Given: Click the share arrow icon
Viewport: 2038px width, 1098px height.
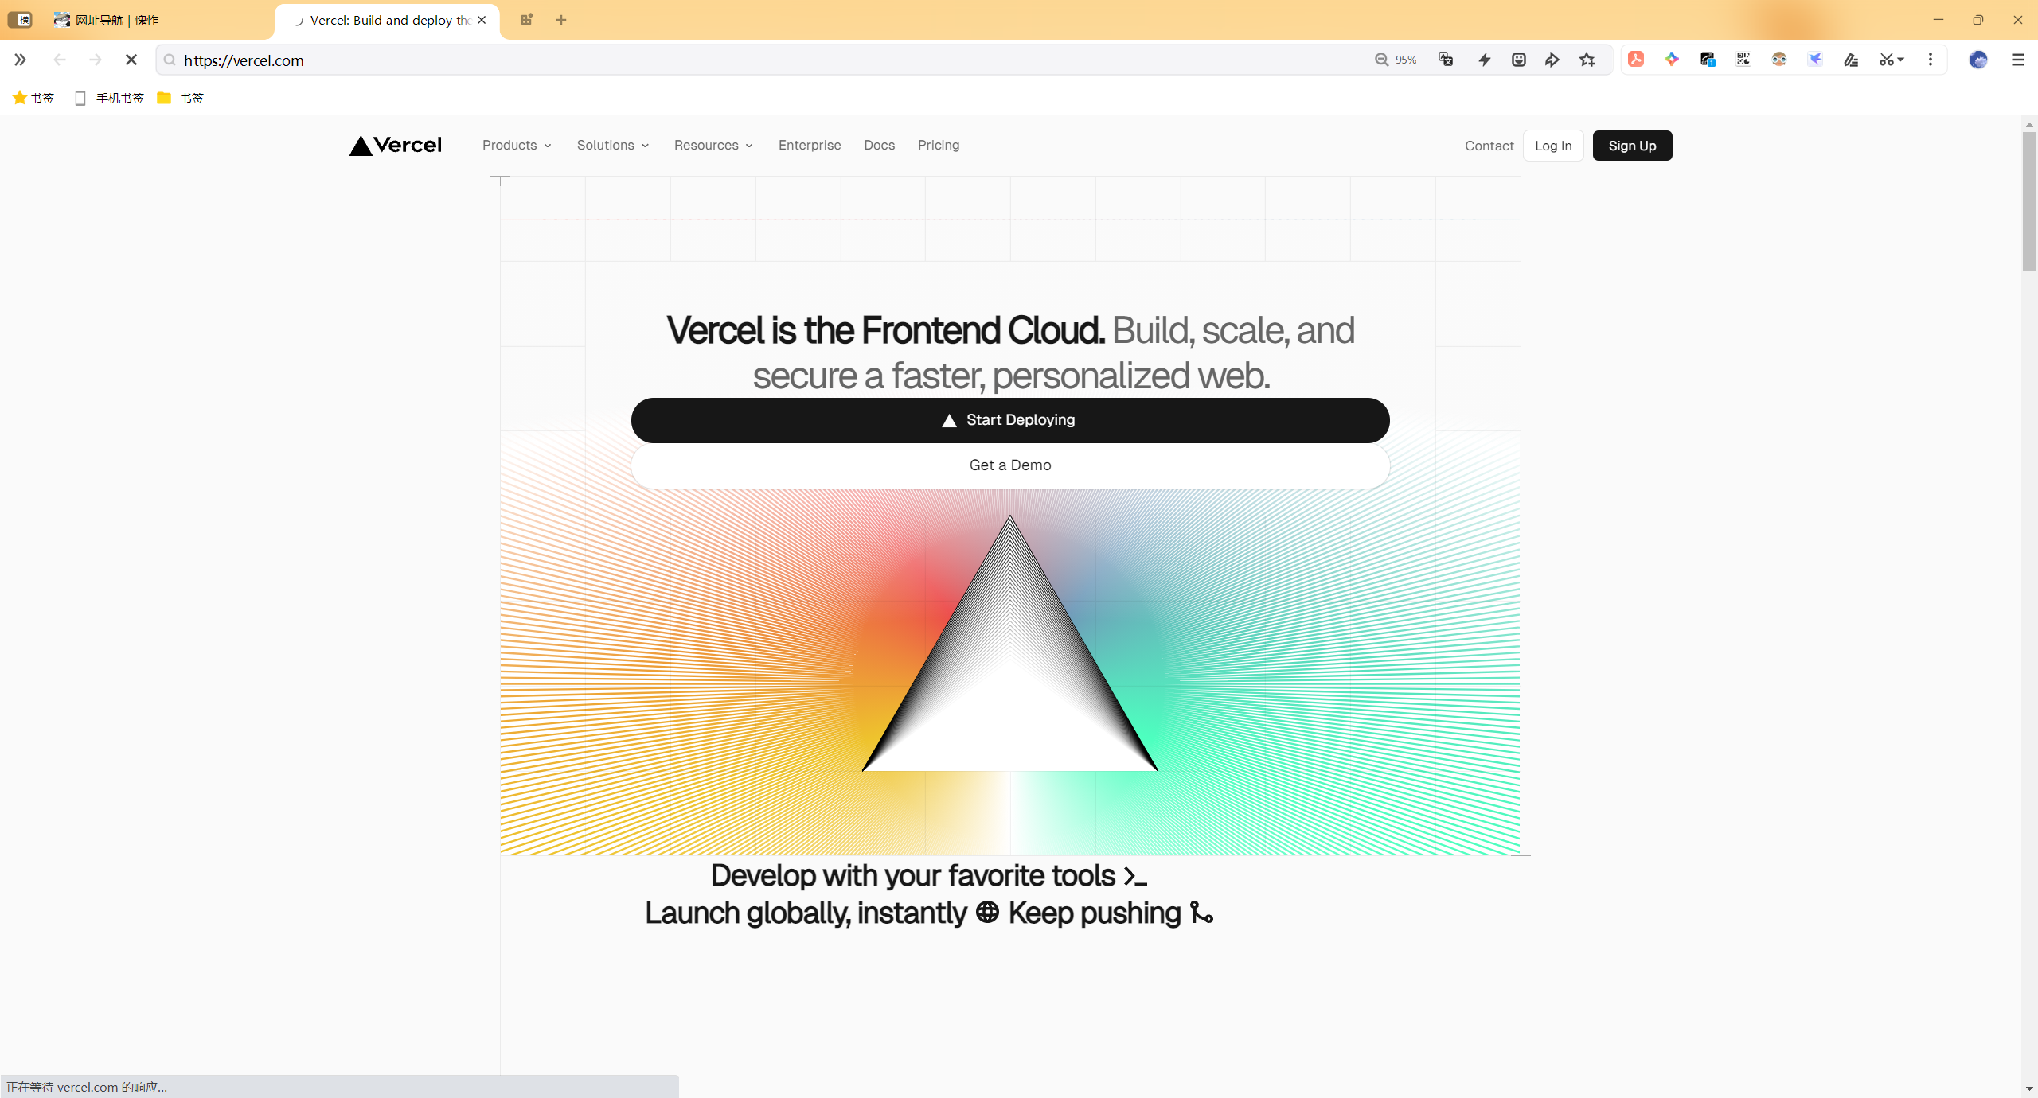Looking at the screenshot, I should click(1552, 60).
